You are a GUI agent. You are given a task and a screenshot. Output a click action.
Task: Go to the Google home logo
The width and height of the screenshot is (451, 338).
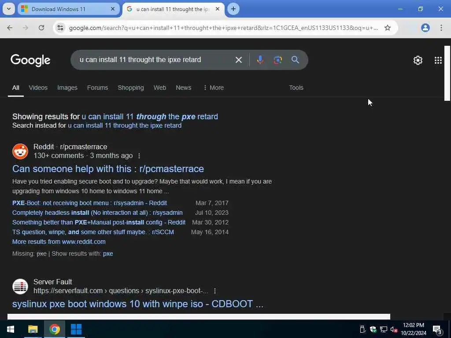[30, 60]
